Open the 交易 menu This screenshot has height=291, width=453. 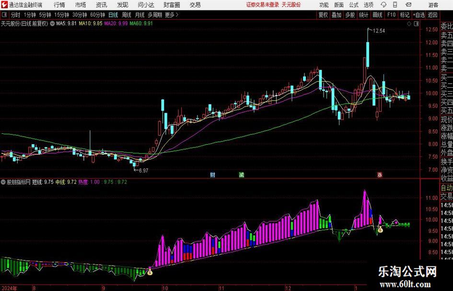point(195,5)
